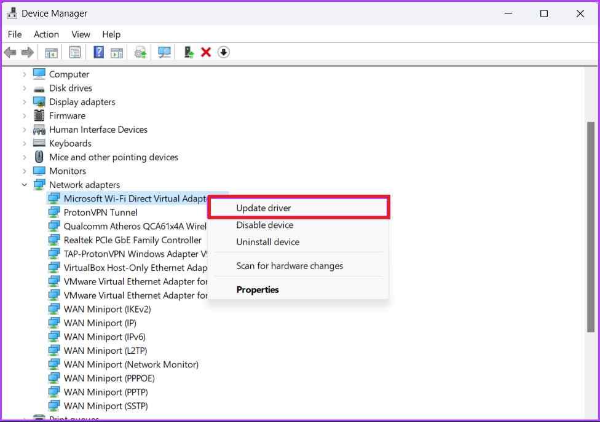Select VirtualBox Host-Only Ethernet Adapter
Screen dimensions: 600x422
pyautogui.click(x=135, y=268)
